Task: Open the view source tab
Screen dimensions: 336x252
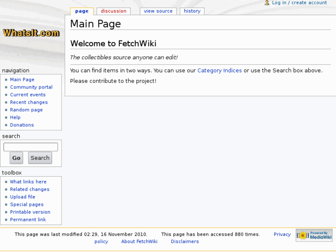Action: 158,11
